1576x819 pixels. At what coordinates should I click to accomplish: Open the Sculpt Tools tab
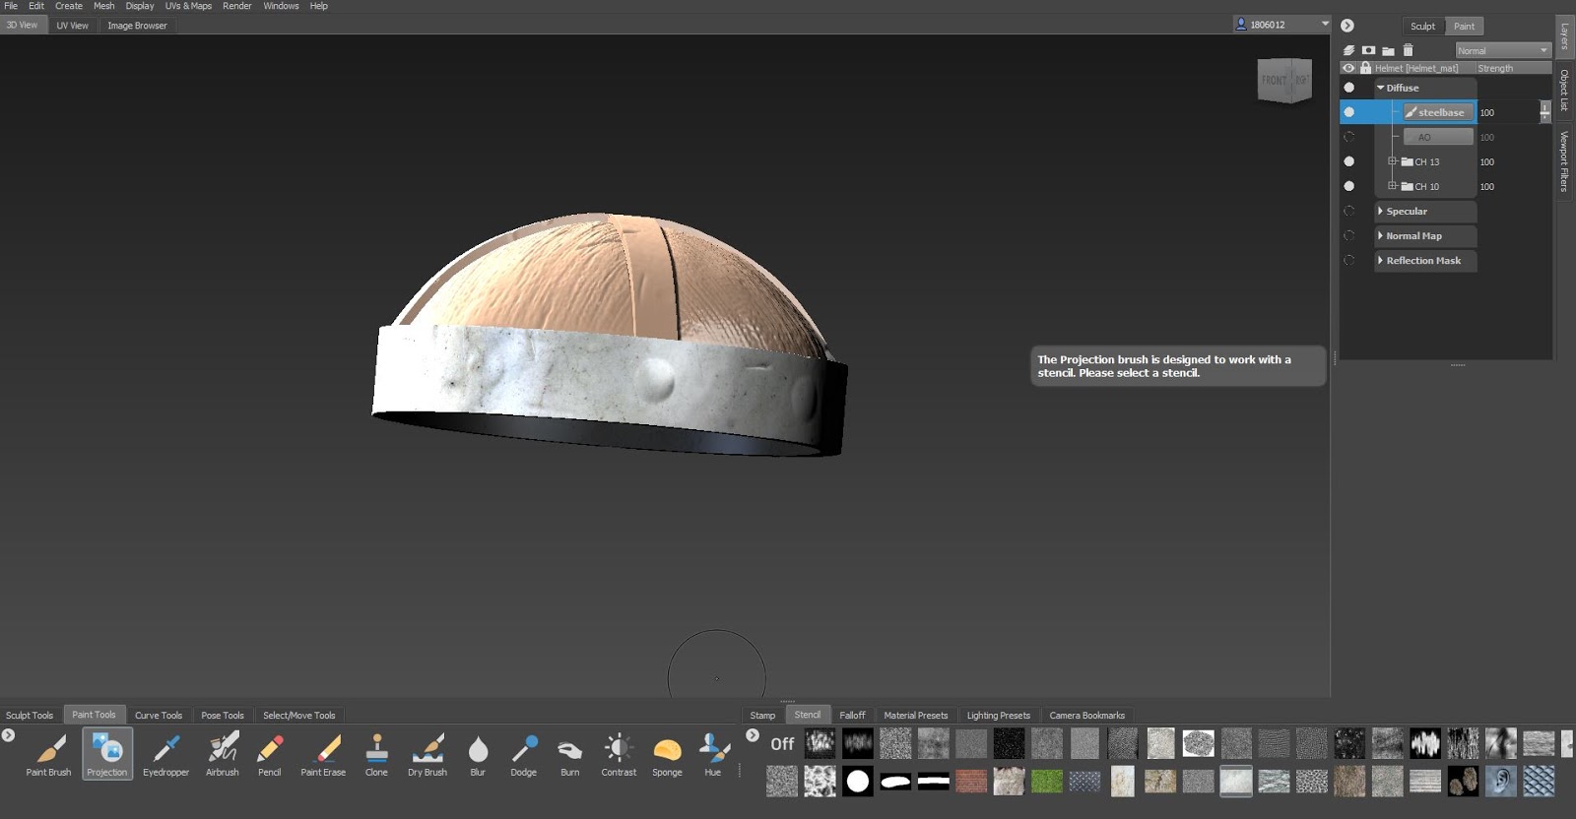(x=30, y=716)
